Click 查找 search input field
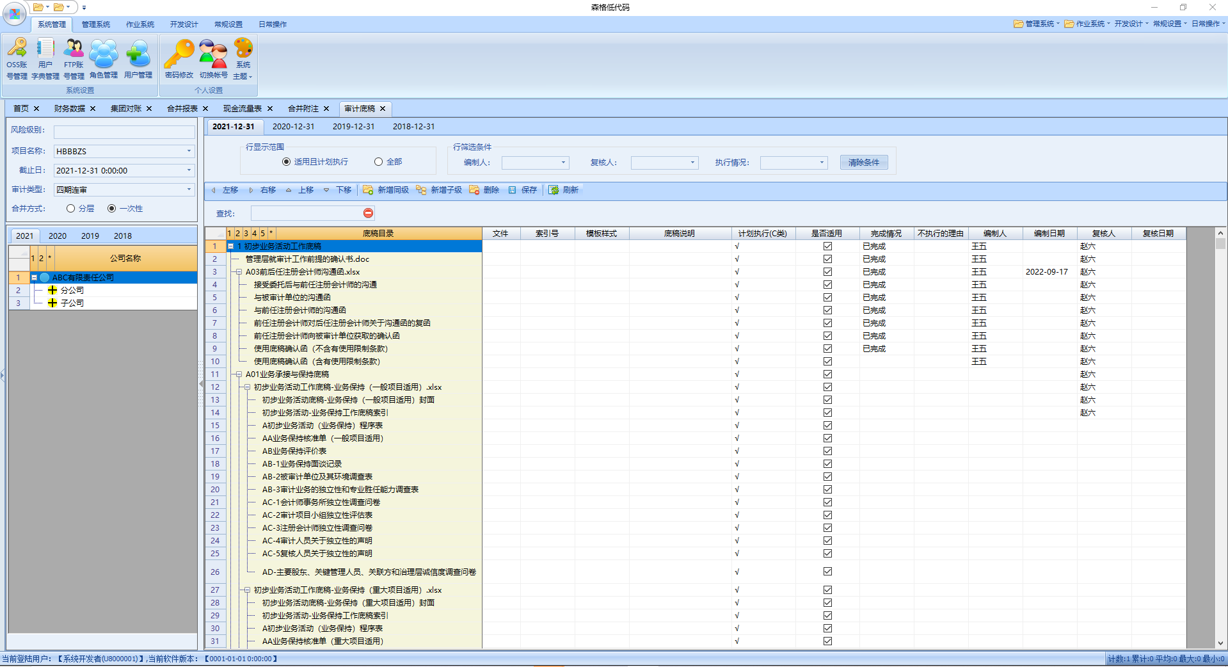Screen dimensions: 1228x667 tap(307, 213)
